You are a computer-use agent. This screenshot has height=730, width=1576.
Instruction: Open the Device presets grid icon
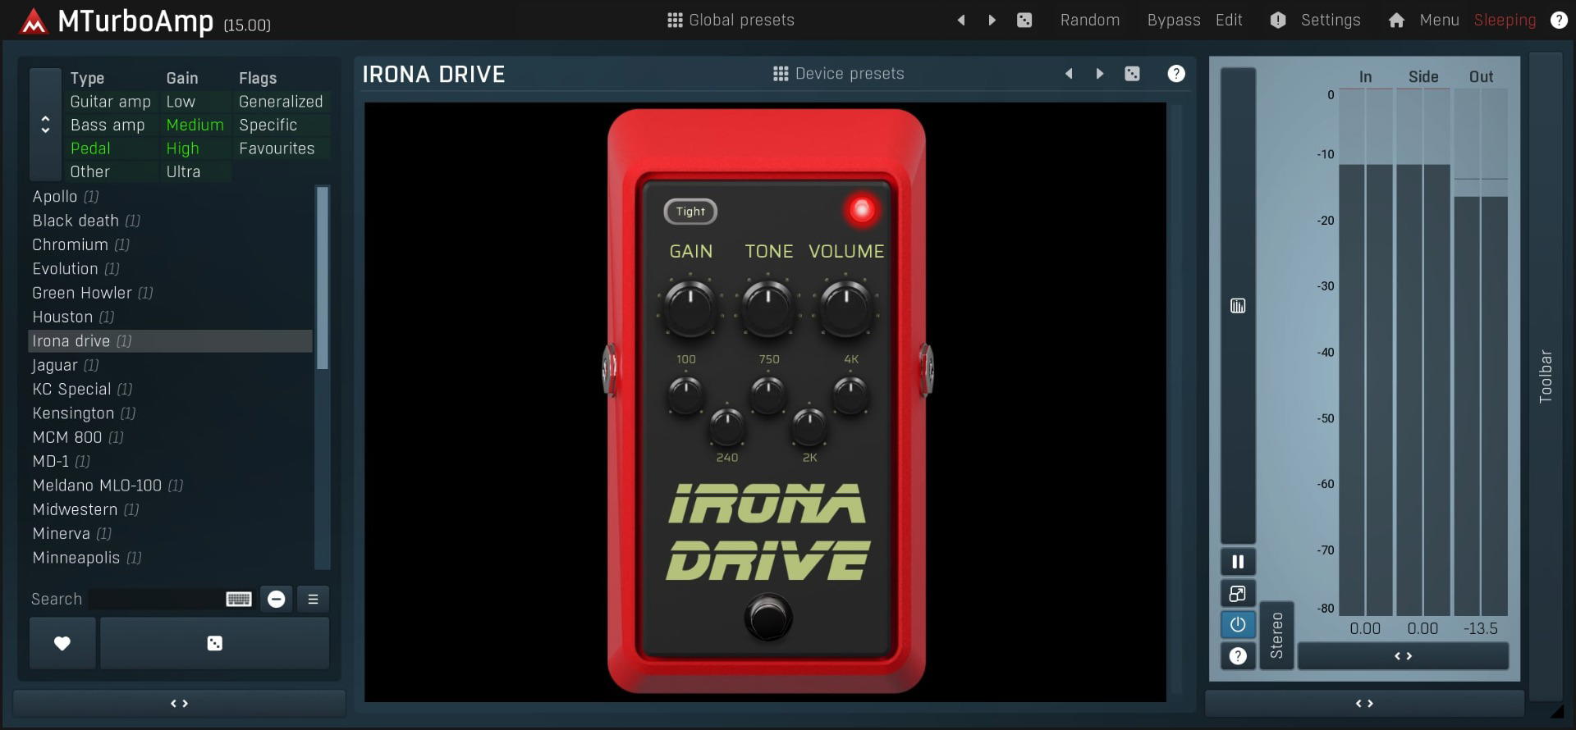point(781,74)
